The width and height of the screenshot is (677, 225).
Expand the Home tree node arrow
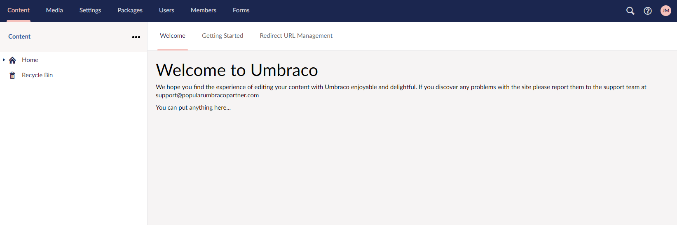4,60
